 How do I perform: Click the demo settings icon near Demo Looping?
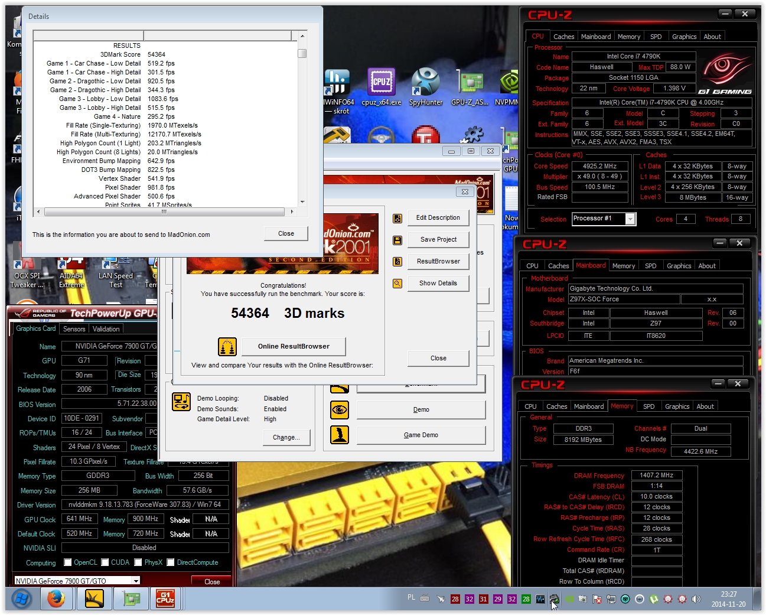(181, 402)
